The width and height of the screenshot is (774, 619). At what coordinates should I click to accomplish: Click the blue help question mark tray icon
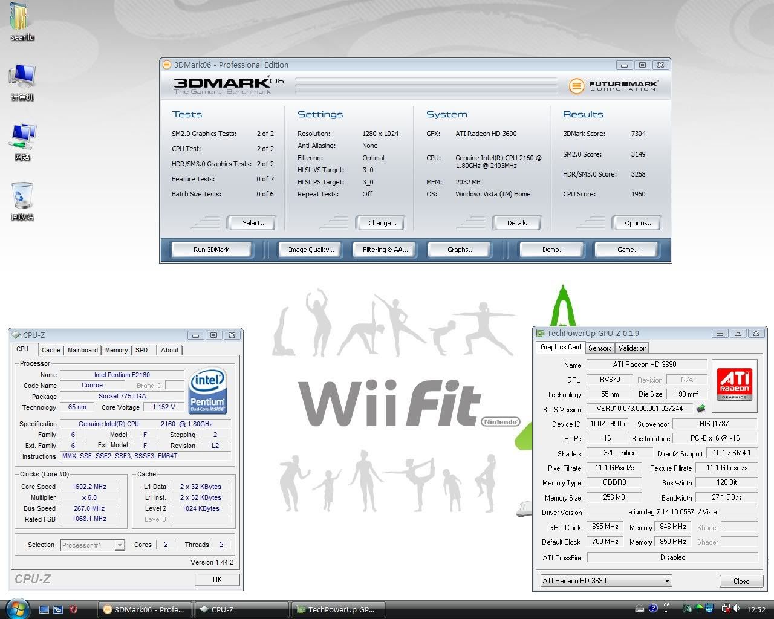653,609
